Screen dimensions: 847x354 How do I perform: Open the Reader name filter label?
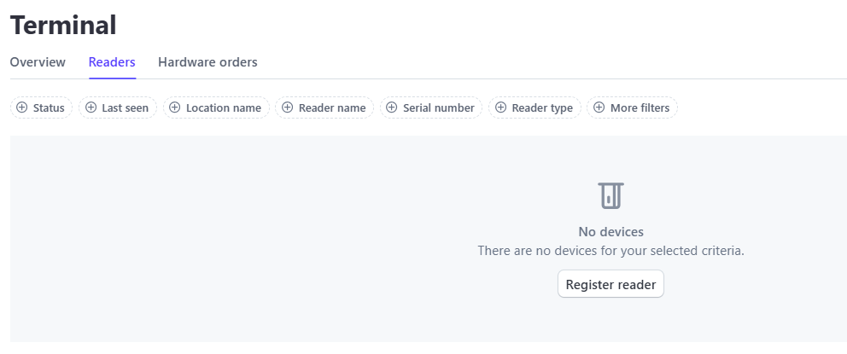(332, 108)
